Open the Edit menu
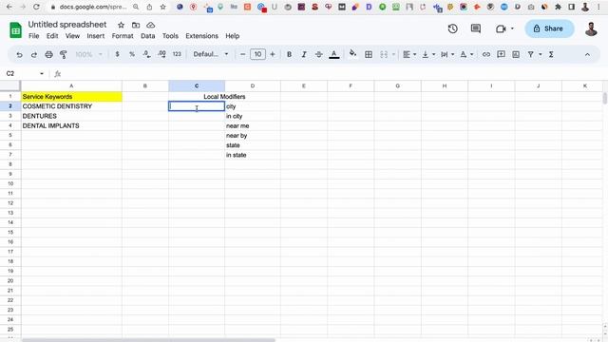This screenshot has width=608, height=342. coord(52,36)
